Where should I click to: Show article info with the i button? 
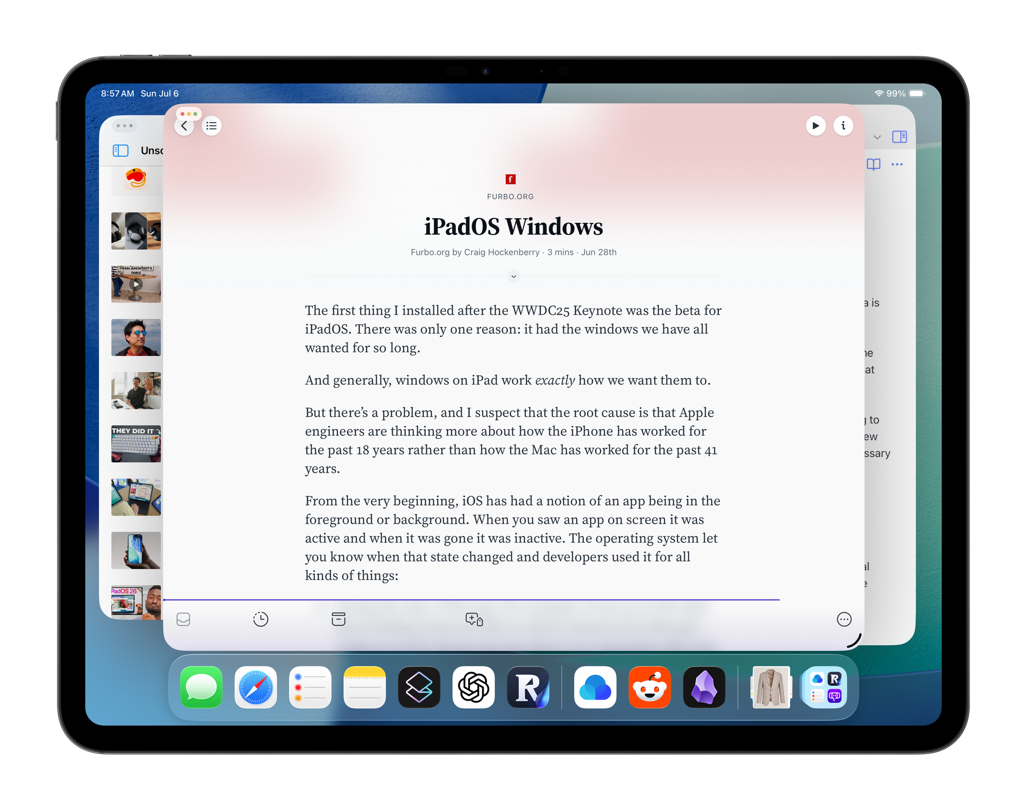[843, 126]
